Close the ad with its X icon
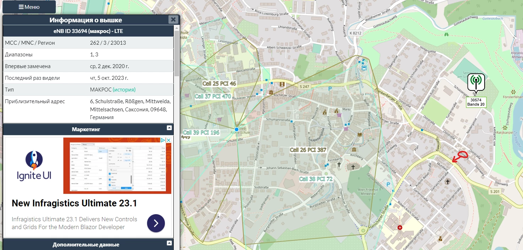This screenshot has height=250, width=523. pos(169,140)
